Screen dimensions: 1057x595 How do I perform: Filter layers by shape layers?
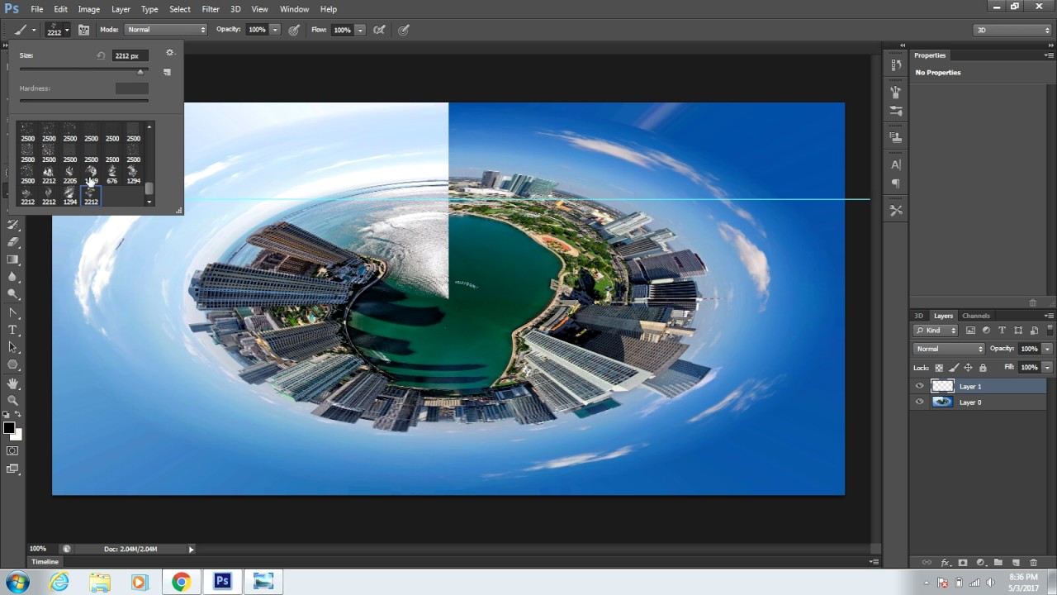tap(1018, 331)
